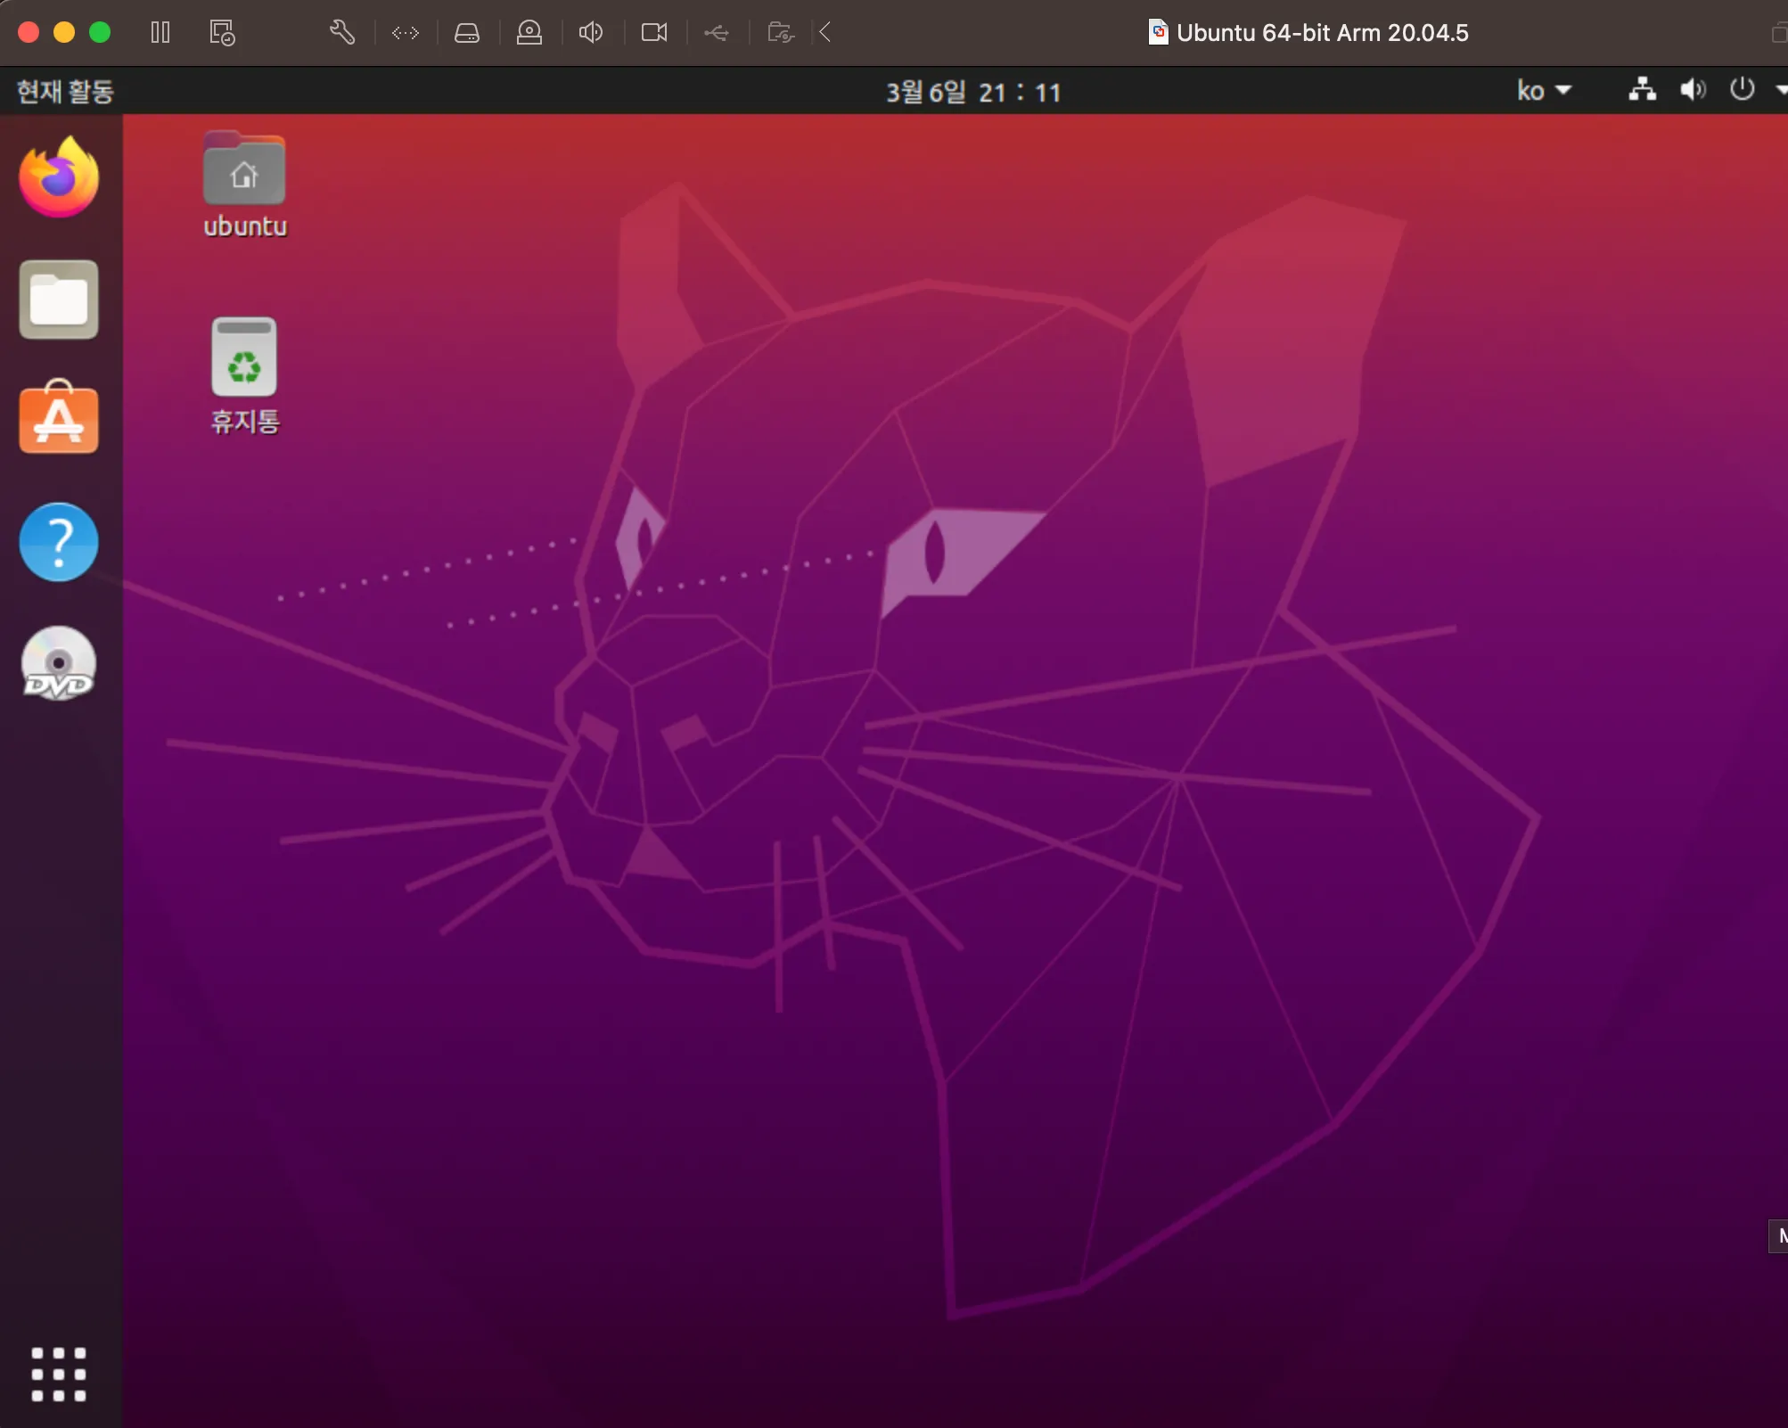
Task: Collapse toolbar with the left chevron
Action: pyautogui.click(x=825, y=33)
